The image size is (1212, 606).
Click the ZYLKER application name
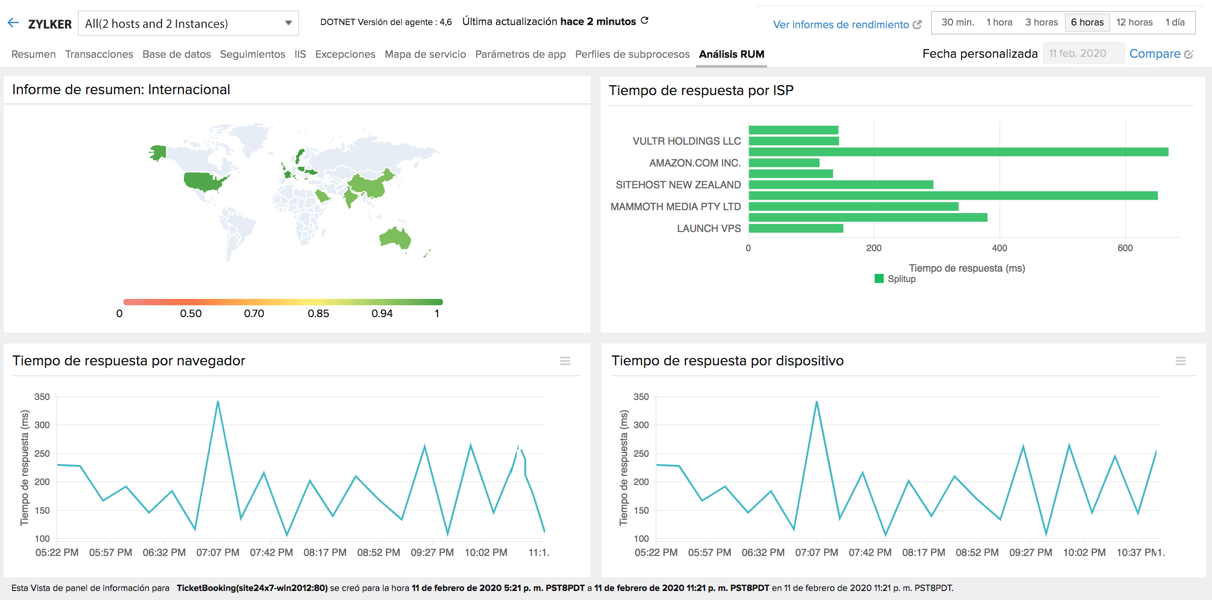tap(50, 24)
